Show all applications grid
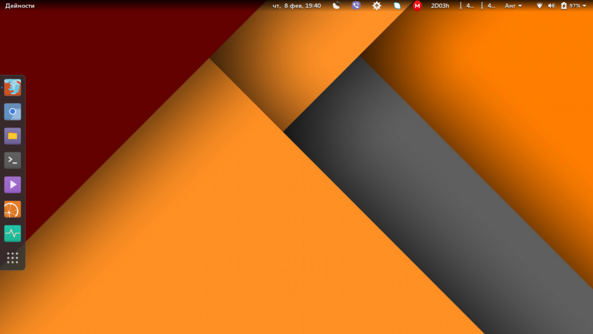This screenshot has height=334, width=593. click(12, 258)
